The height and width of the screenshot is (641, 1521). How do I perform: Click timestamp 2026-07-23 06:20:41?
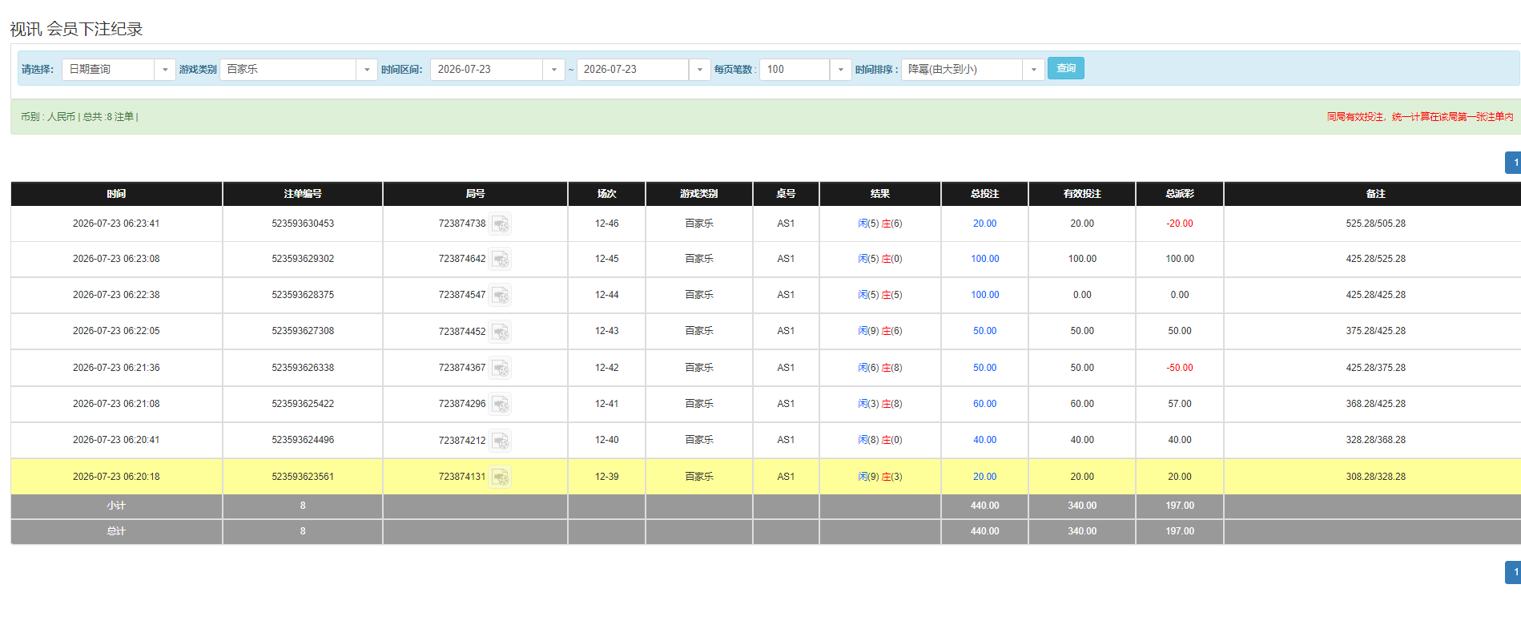[116, 440]
